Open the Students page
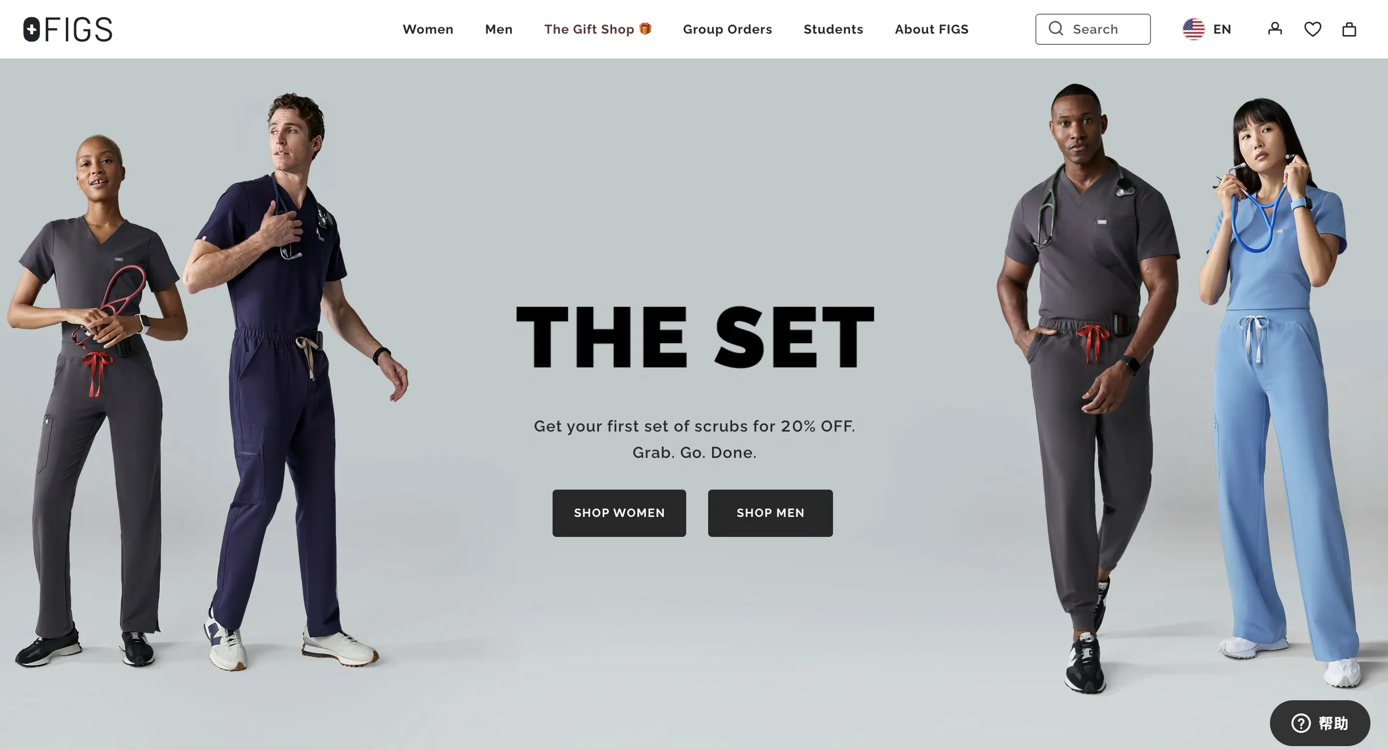 (833, 29)
